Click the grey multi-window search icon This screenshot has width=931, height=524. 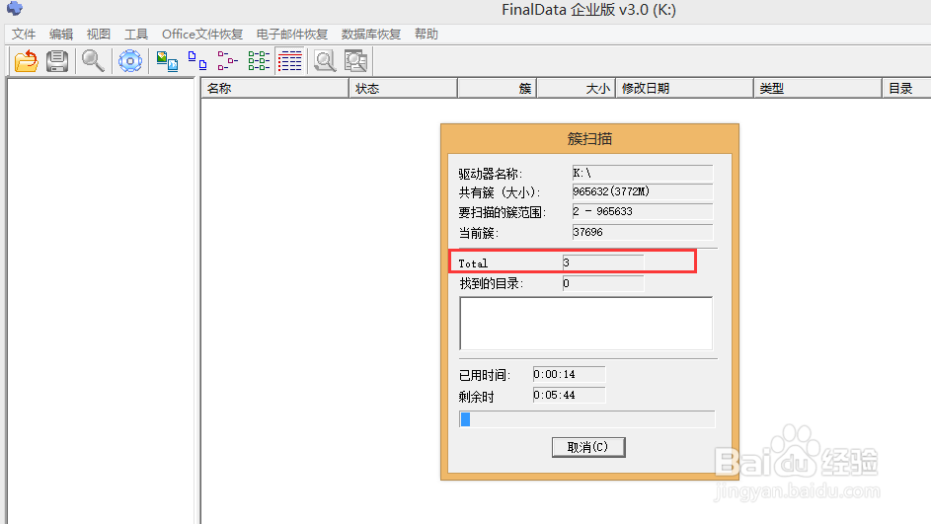tap(355, 61)
